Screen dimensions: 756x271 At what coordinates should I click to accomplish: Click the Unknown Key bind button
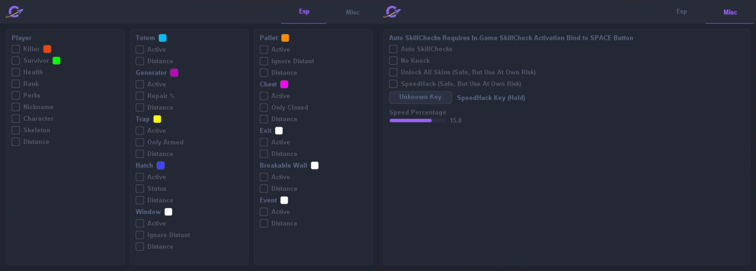click(420, 97)
